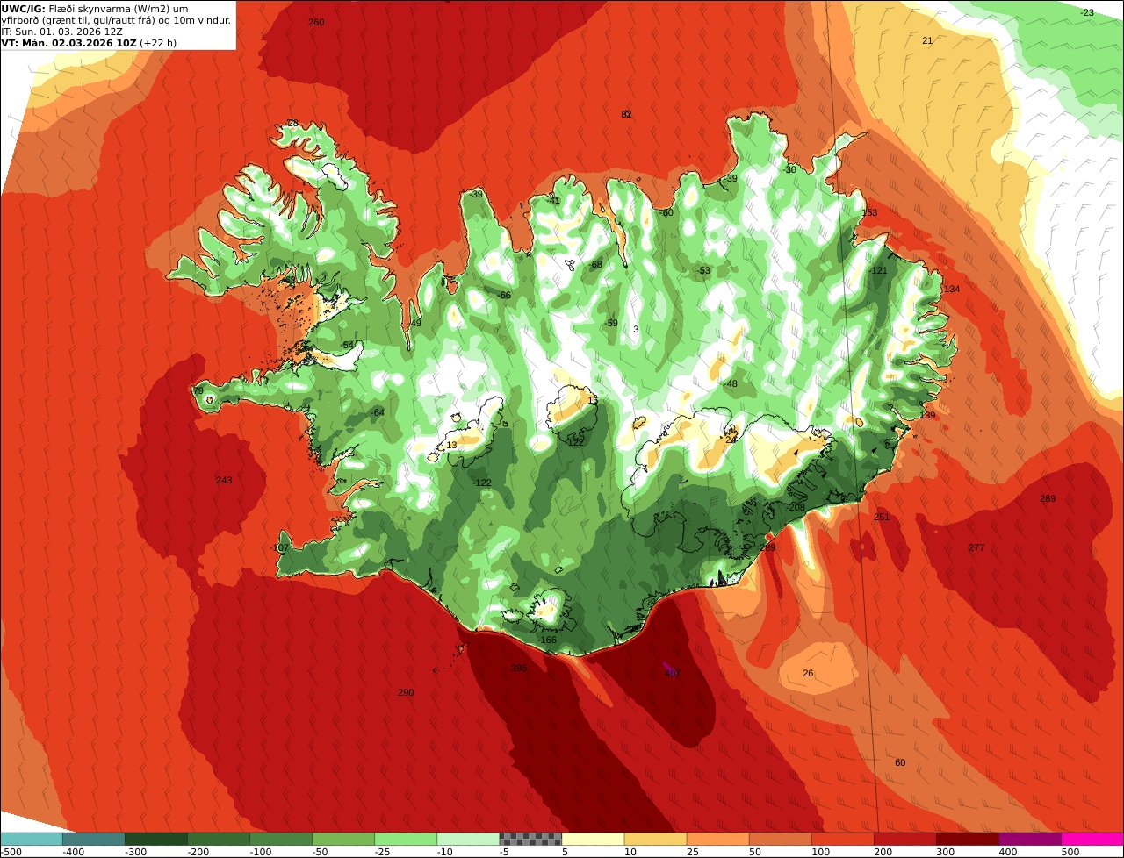The width and height of the screenshot is (1124, 858).
Task: Click the legend label '-25'
Action: tap(385, 851)
